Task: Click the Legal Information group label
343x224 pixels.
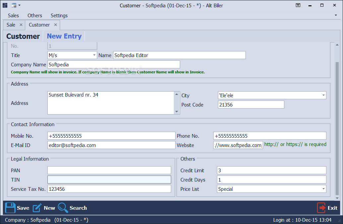Action: (30, 159)
